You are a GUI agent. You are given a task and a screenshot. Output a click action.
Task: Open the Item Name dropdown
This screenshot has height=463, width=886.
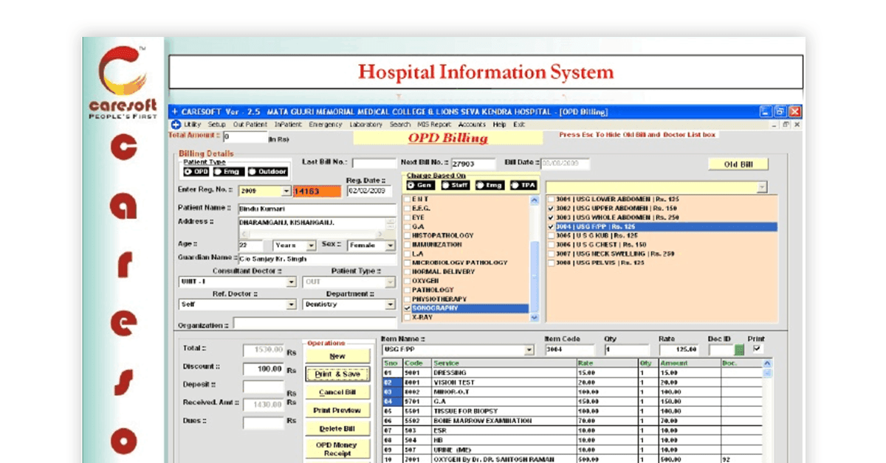click(x=529, y=350)
